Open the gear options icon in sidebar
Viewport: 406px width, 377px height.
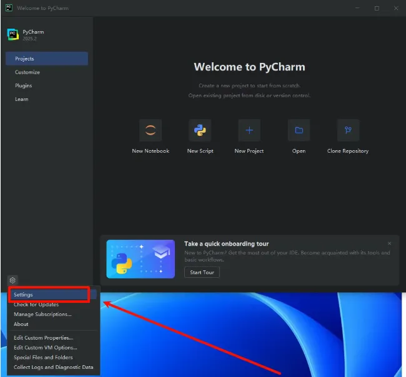pyautogui.click(x=12, y=280)
